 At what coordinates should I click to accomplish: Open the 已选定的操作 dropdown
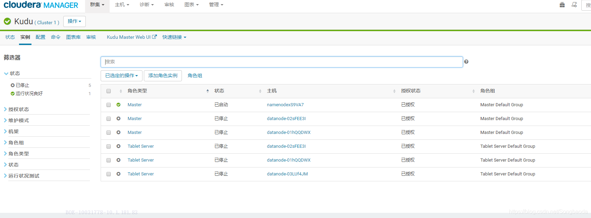tap(121, 75)
